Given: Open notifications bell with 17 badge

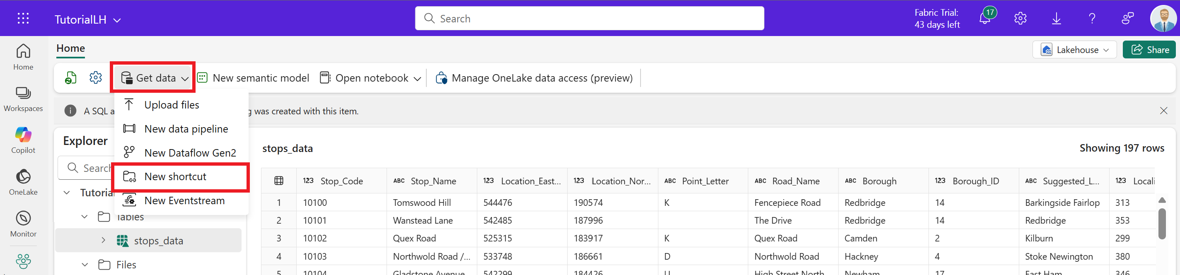Looking at the screenshot, I should click(985, 18).
